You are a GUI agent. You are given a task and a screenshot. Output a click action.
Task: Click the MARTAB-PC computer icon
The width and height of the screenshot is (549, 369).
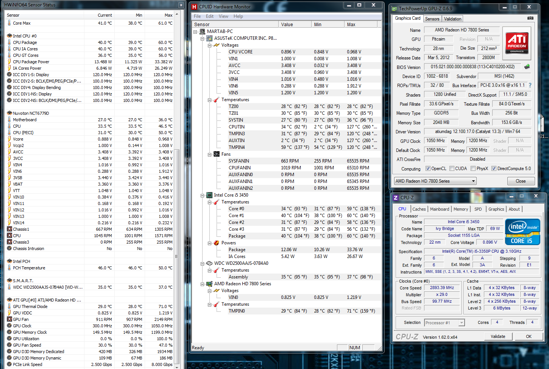pos(202,31)
